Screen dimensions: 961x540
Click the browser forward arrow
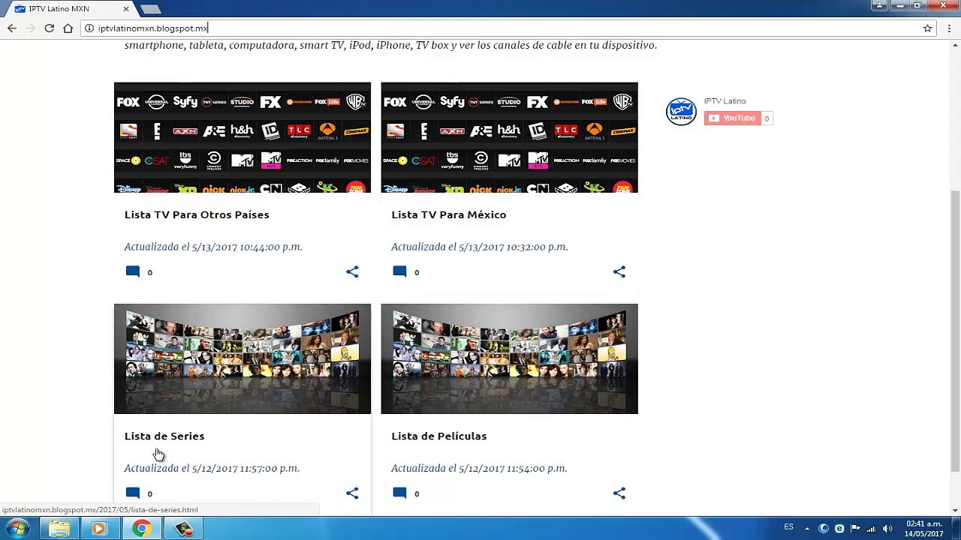coord(31,28)
